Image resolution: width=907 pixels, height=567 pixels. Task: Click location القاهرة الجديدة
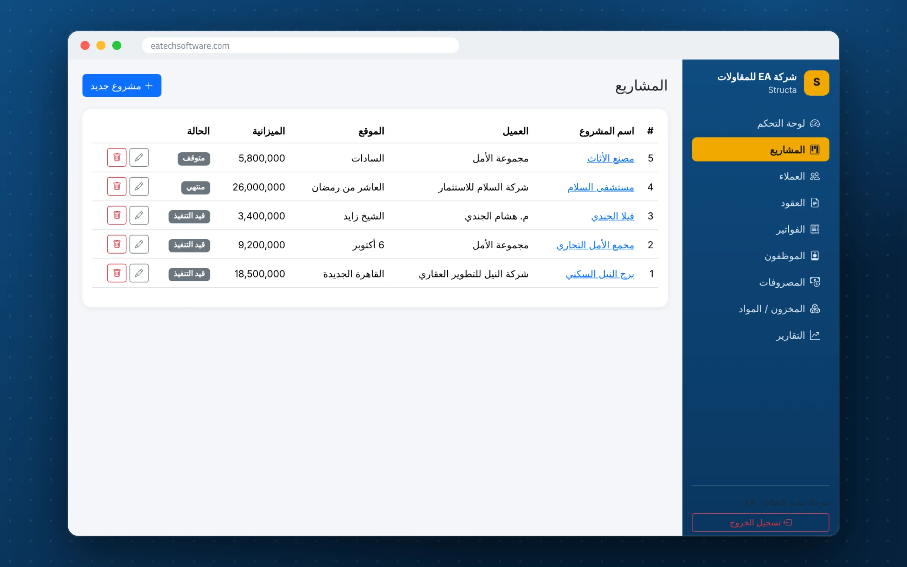pyautogui.click(x=354, y=274)
